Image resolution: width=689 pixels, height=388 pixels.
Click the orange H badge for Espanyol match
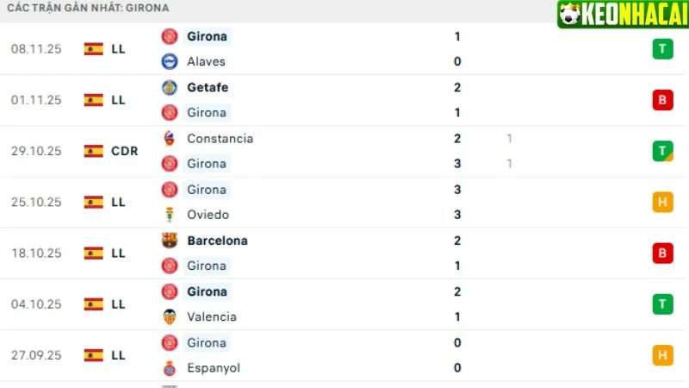pyautogui.click(x=662, y=354)
